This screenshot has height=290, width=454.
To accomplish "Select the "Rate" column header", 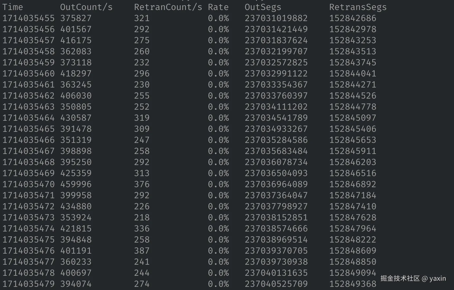I will pos(218,7).
